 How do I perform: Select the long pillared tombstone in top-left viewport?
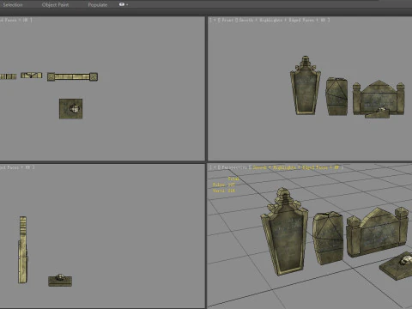(x=72, y=76)
